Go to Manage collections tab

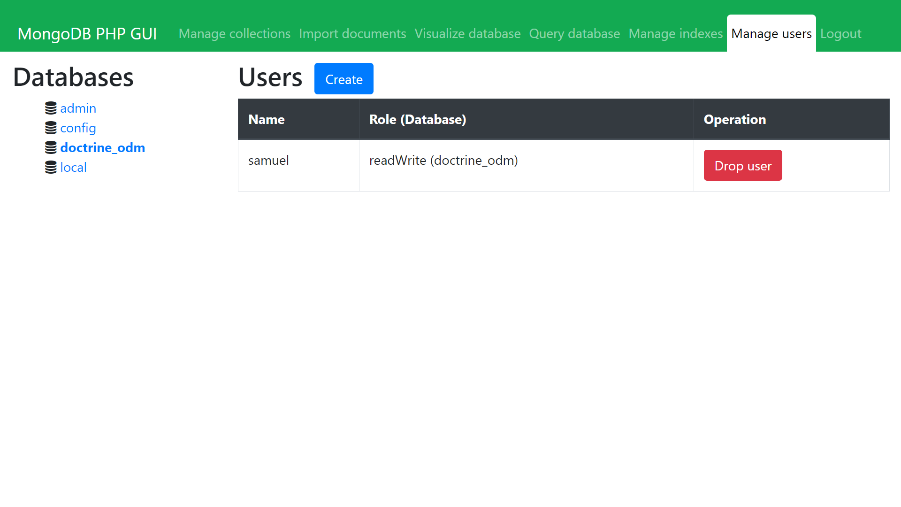234,34
